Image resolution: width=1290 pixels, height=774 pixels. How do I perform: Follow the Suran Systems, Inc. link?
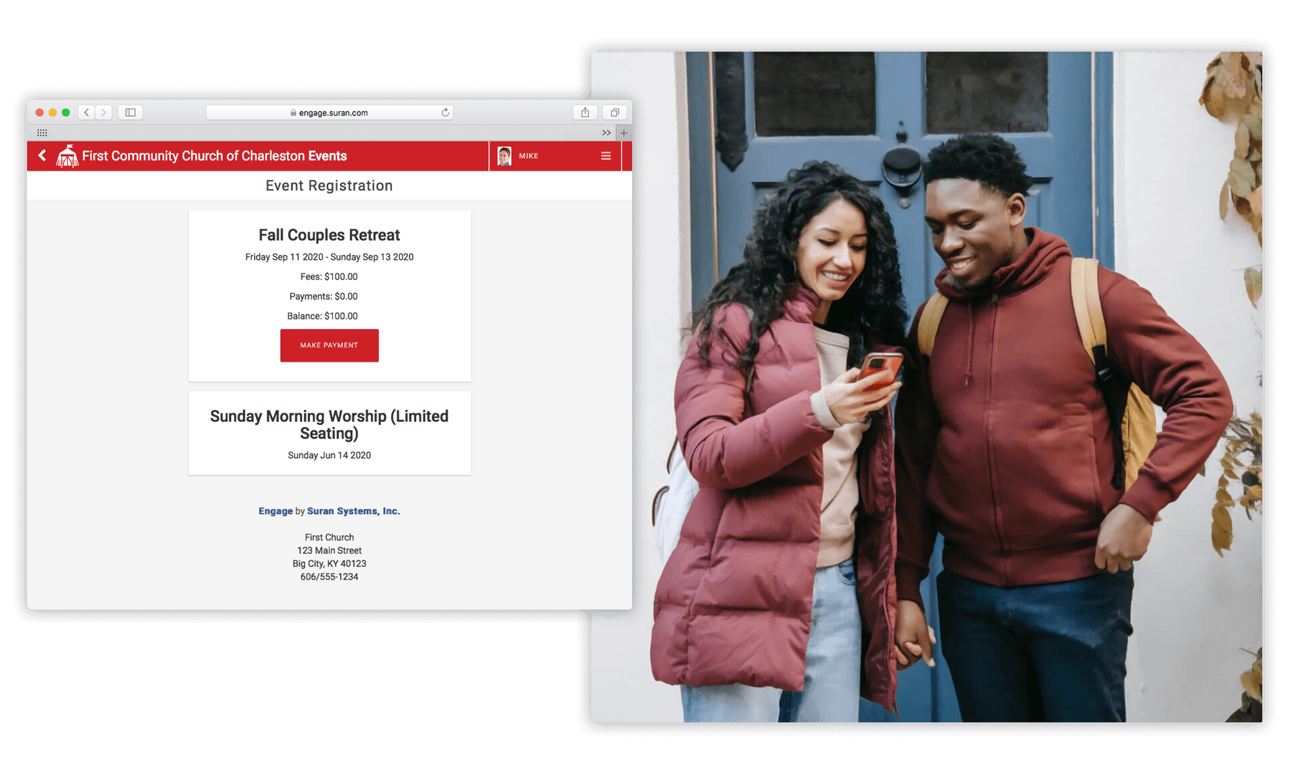pos(353,511)
